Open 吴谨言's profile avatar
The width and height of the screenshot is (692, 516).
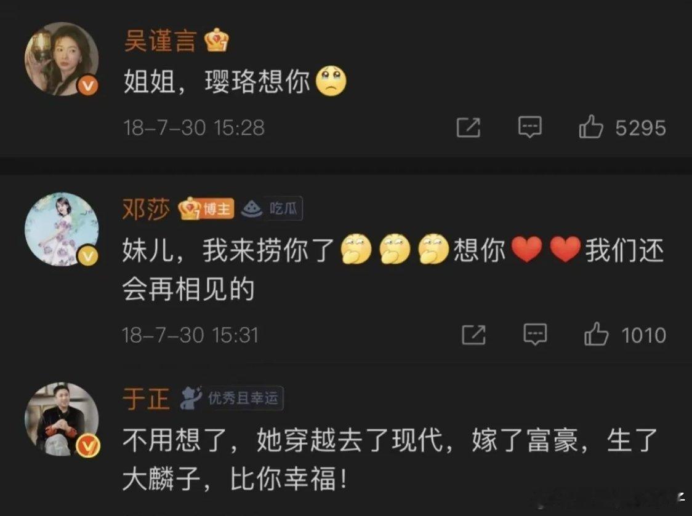(x=62, y=58)
